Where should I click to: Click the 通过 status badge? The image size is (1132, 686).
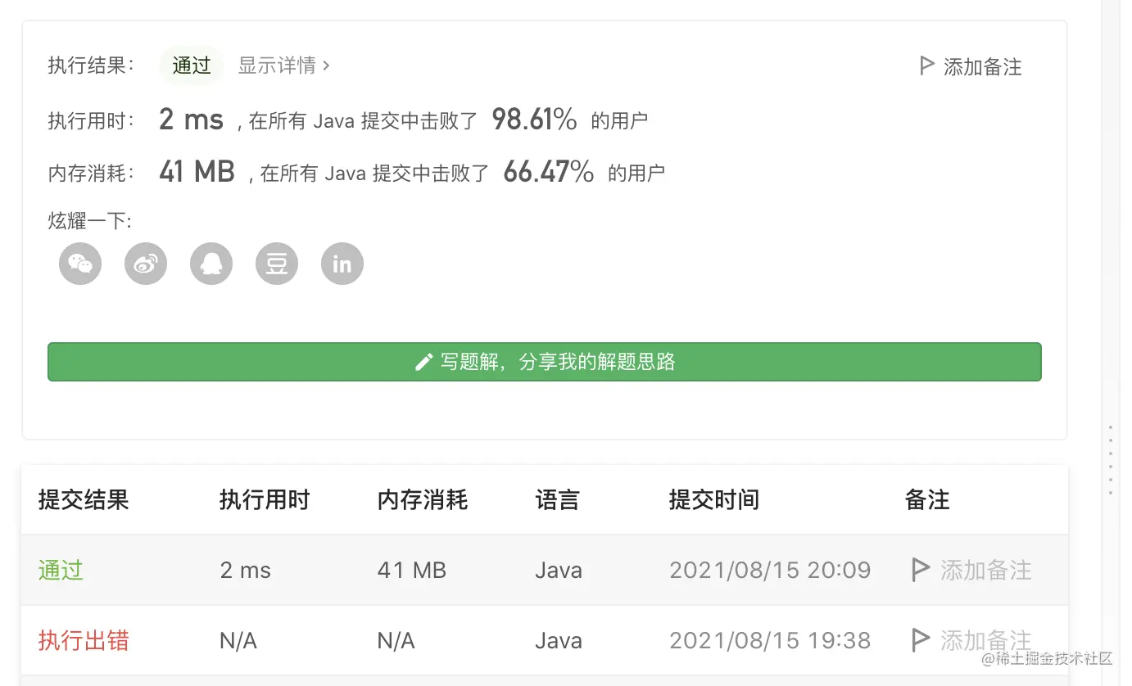coord(192,65)
